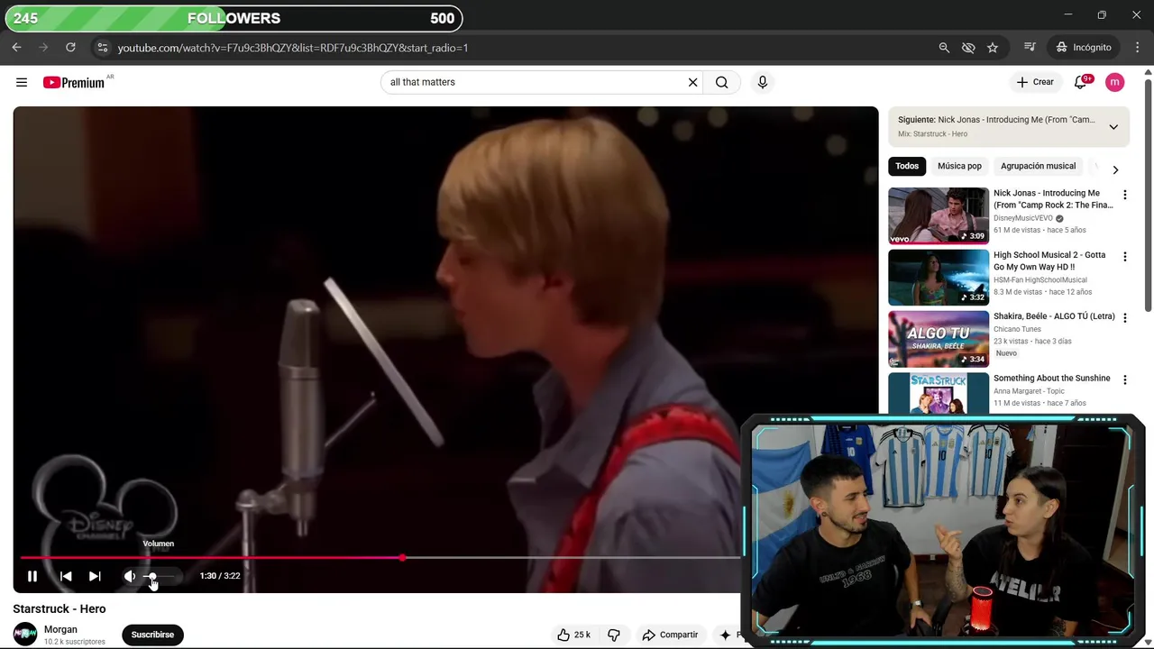Open the Nick Jonas Introducing Me thumbnail

click(939, 215)
